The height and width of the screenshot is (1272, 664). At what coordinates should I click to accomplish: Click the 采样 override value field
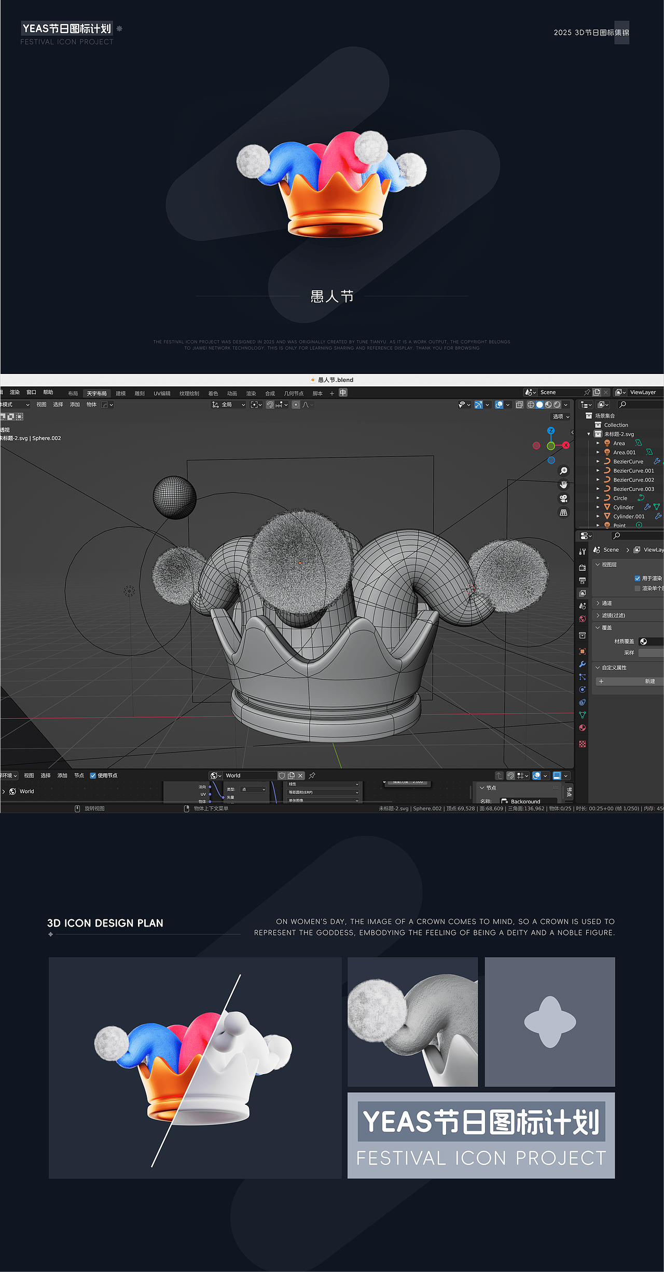tap(651, 653)
